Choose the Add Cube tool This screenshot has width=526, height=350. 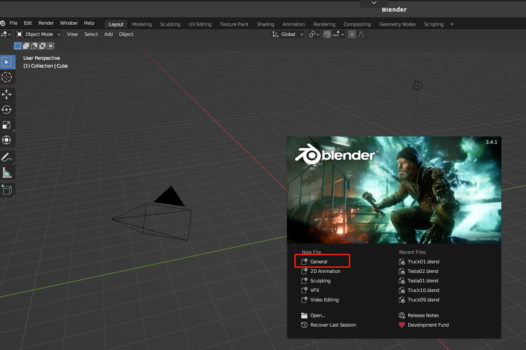pyautogui.click(x=7, y=190)
